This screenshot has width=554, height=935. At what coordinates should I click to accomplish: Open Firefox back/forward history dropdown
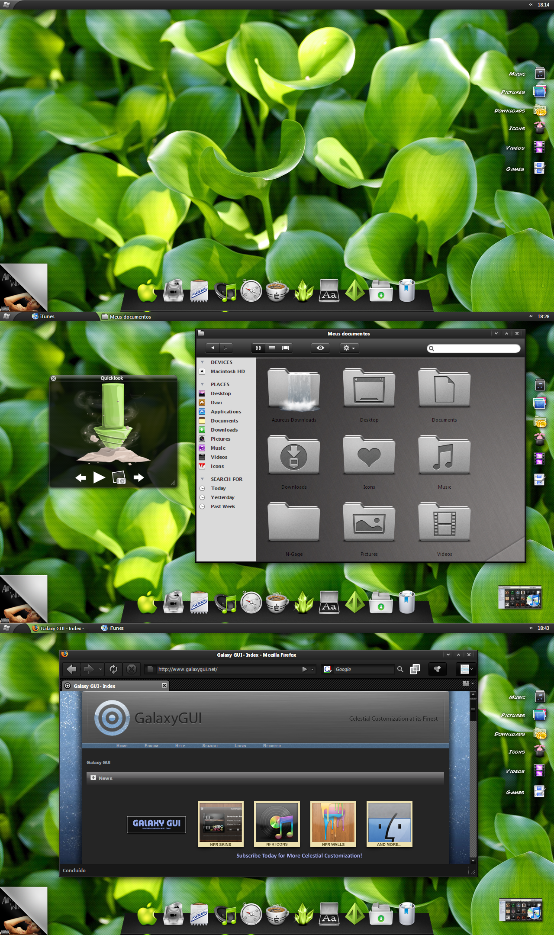(x=100, y=669)
